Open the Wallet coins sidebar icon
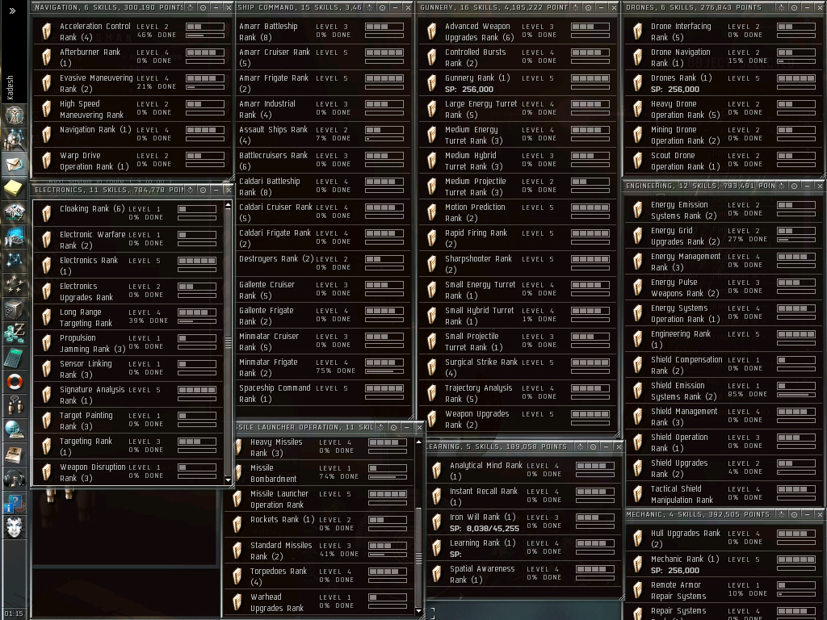This screenshot has height=620, width=827. pyautogui.click(x=15, y=333)
